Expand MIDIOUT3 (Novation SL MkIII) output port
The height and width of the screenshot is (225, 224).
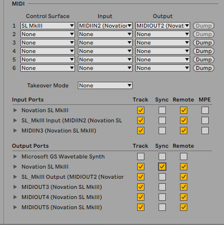coord(15,187)
